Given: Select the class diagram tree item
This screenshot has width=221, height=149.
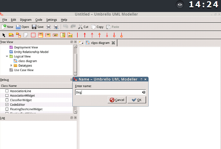Looking at the screenshot, I should click(28, 61).
